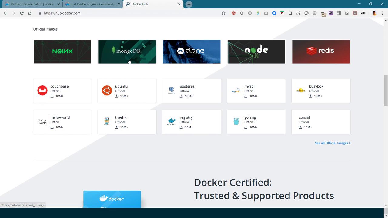Screen dimensions: 388x218
Task: Close the Docker Documentation tab
Action: pyautogui.click(x=59, y=4)
